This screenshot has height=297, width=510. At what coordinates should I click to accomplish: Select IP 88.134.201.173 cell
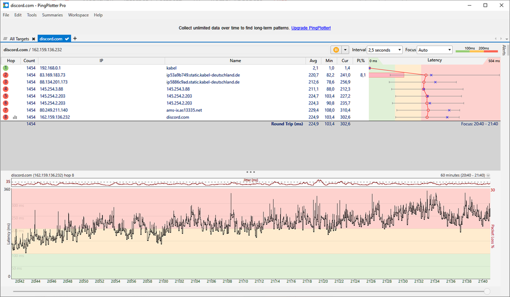(54, 82)
